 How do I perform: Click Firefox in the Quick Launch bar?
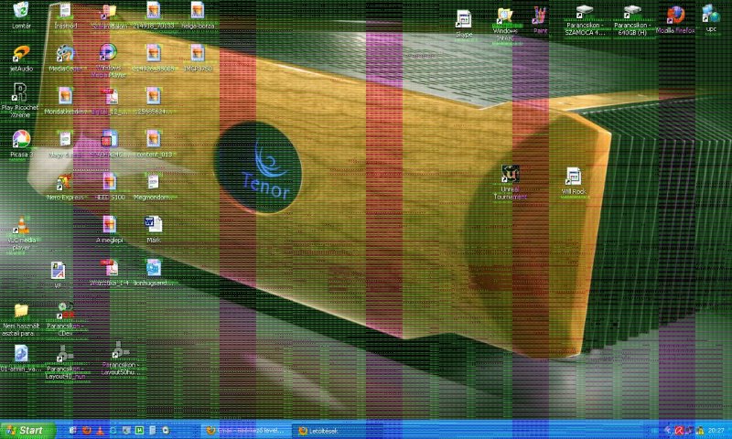(x=86, y=431)
